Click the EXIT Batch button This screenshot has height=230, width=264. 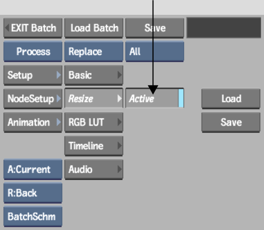click(x=33, y=28)
